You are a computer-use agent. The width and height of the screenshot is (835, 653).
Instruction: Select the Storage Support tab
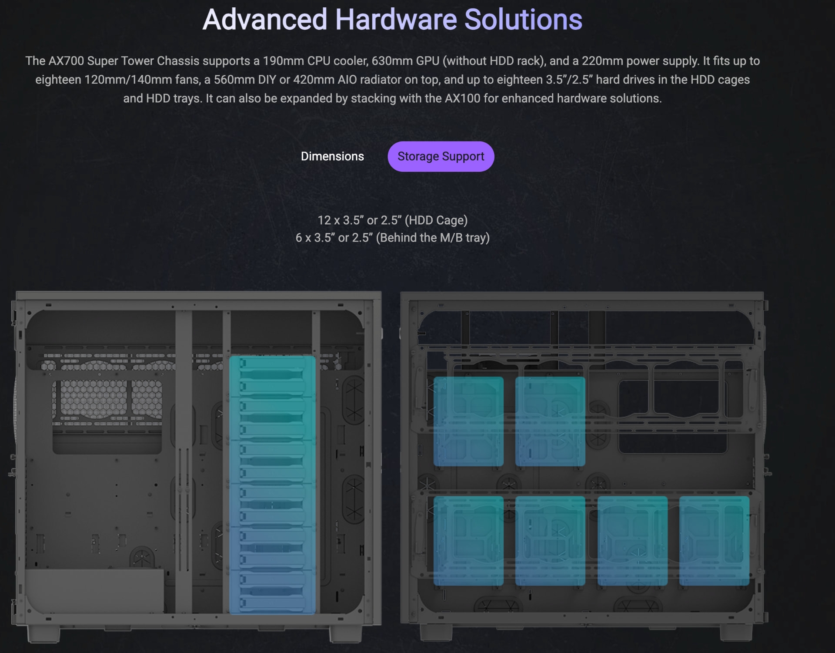(x=441, y=156)
